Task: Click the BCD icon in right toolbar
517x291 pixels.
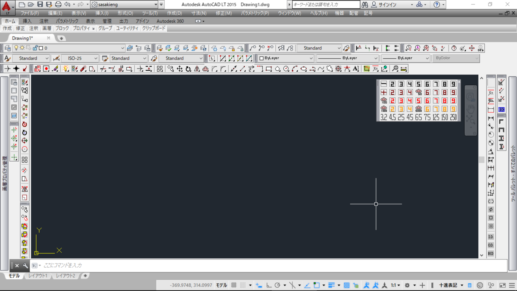Action: pyautogui.click(x=490, y=253)
